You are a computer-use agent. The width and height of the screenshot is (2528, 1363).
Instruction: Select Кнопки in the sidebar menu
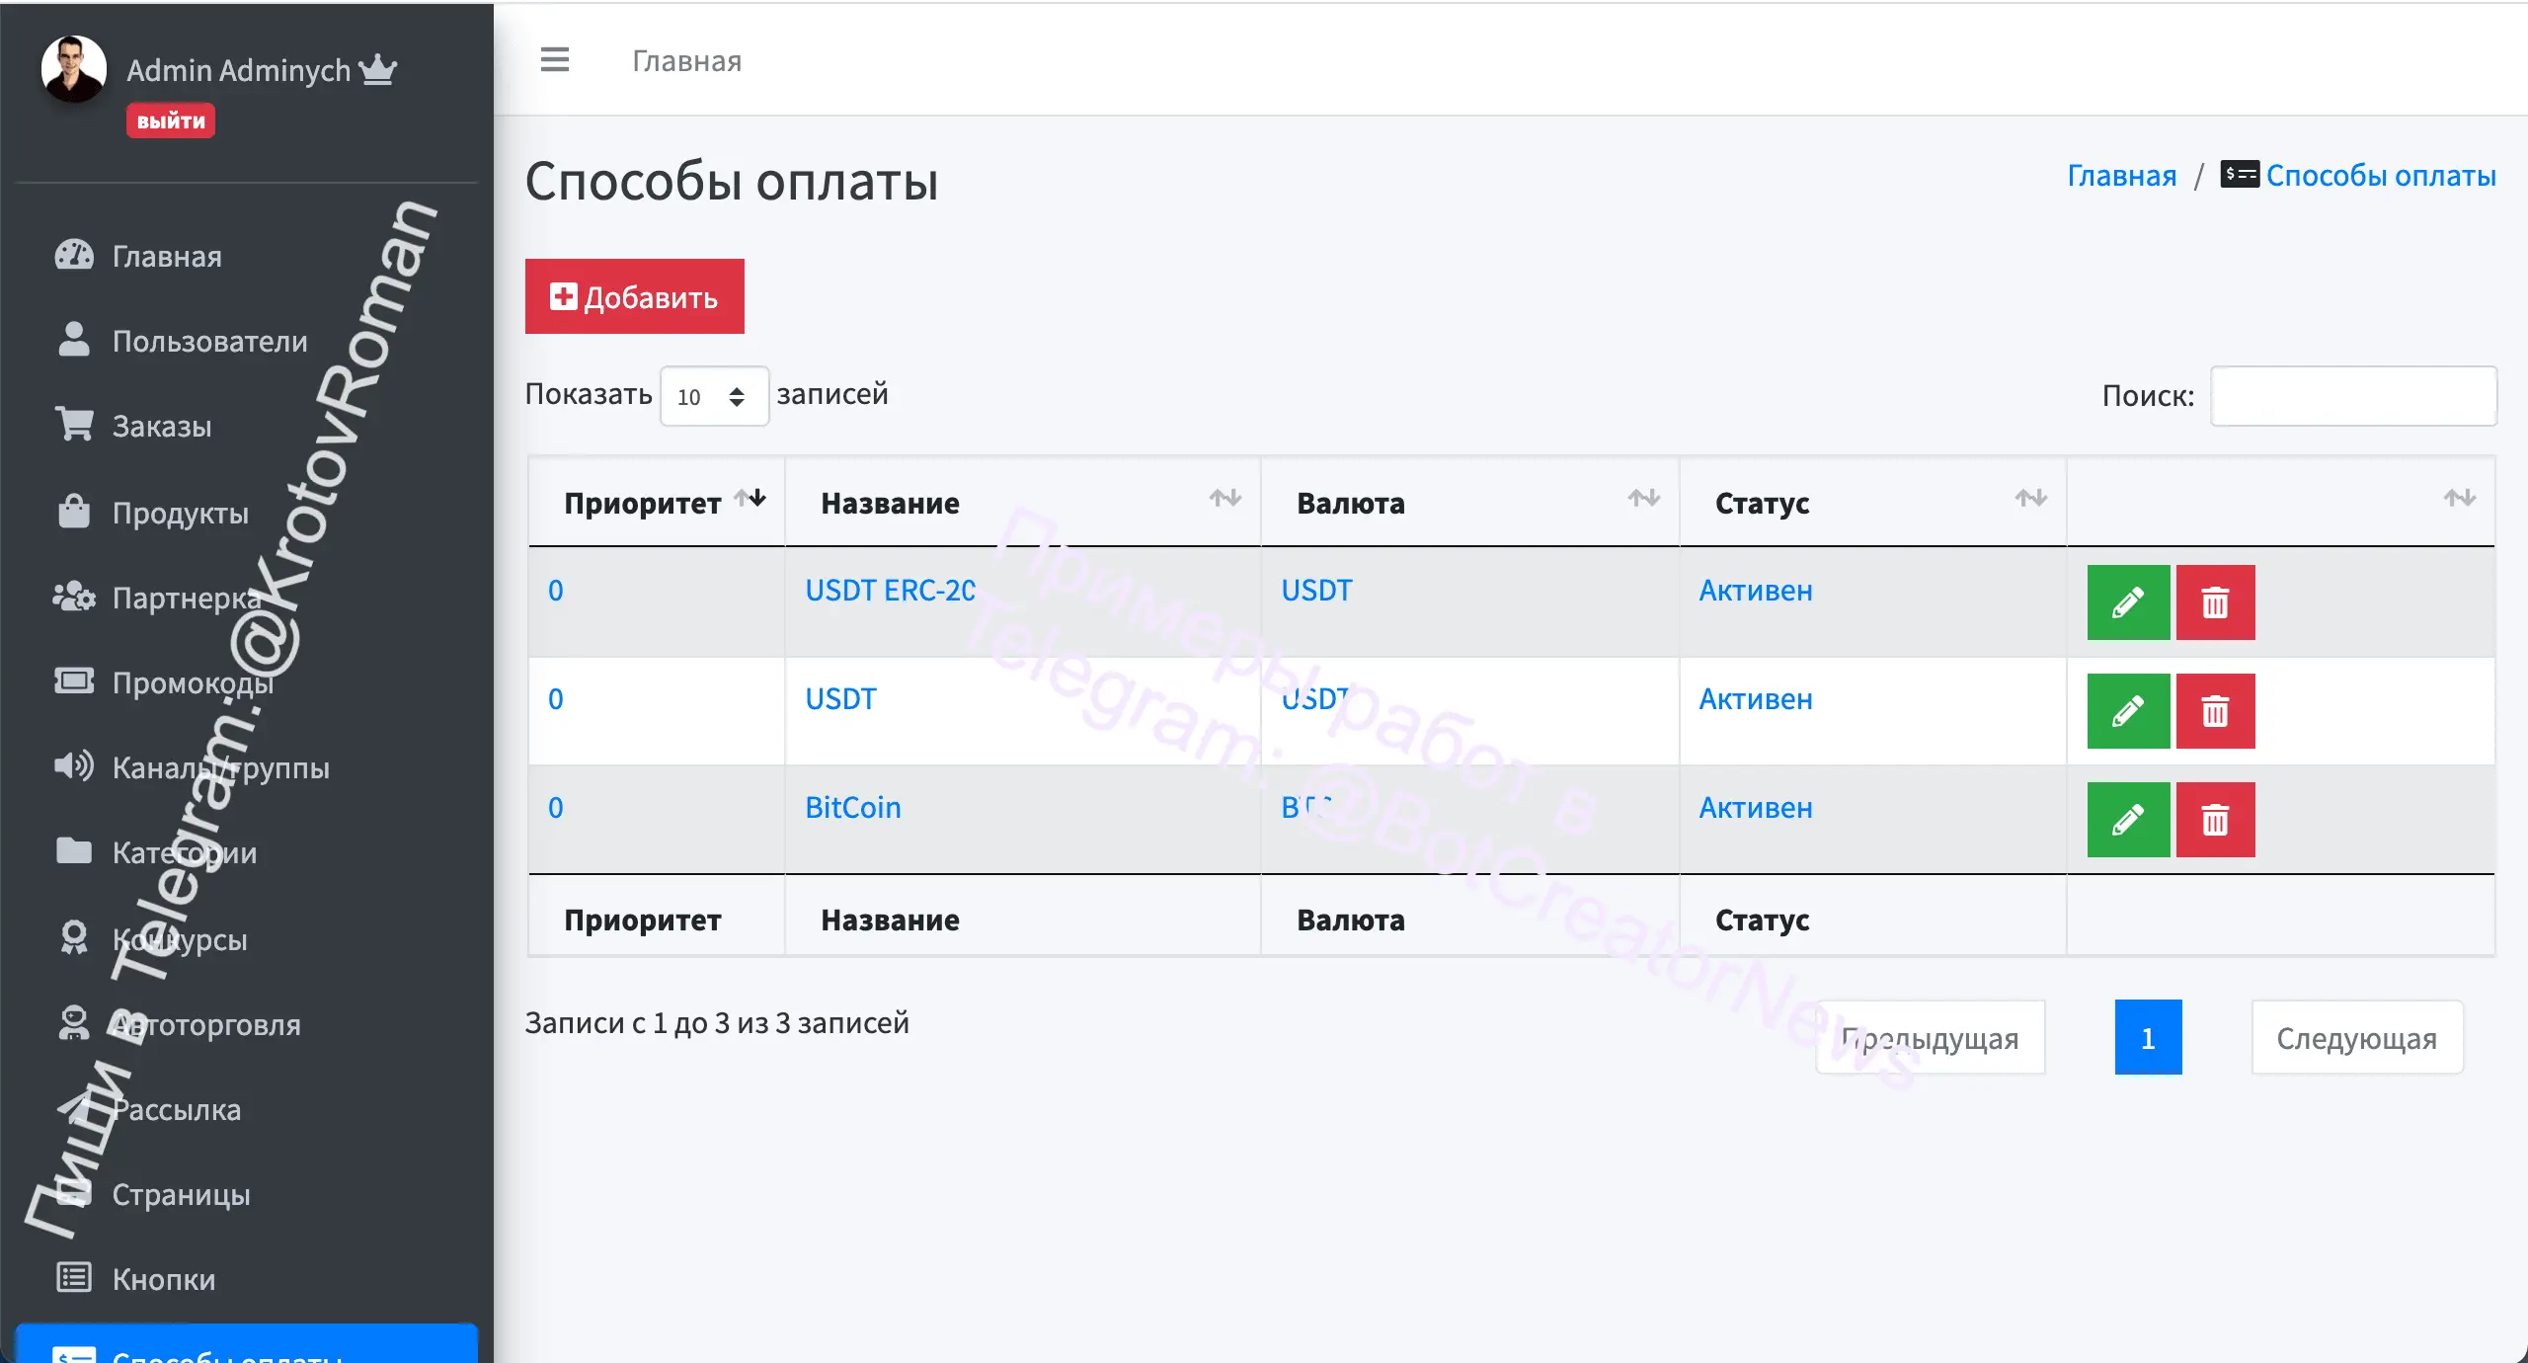164,1279
